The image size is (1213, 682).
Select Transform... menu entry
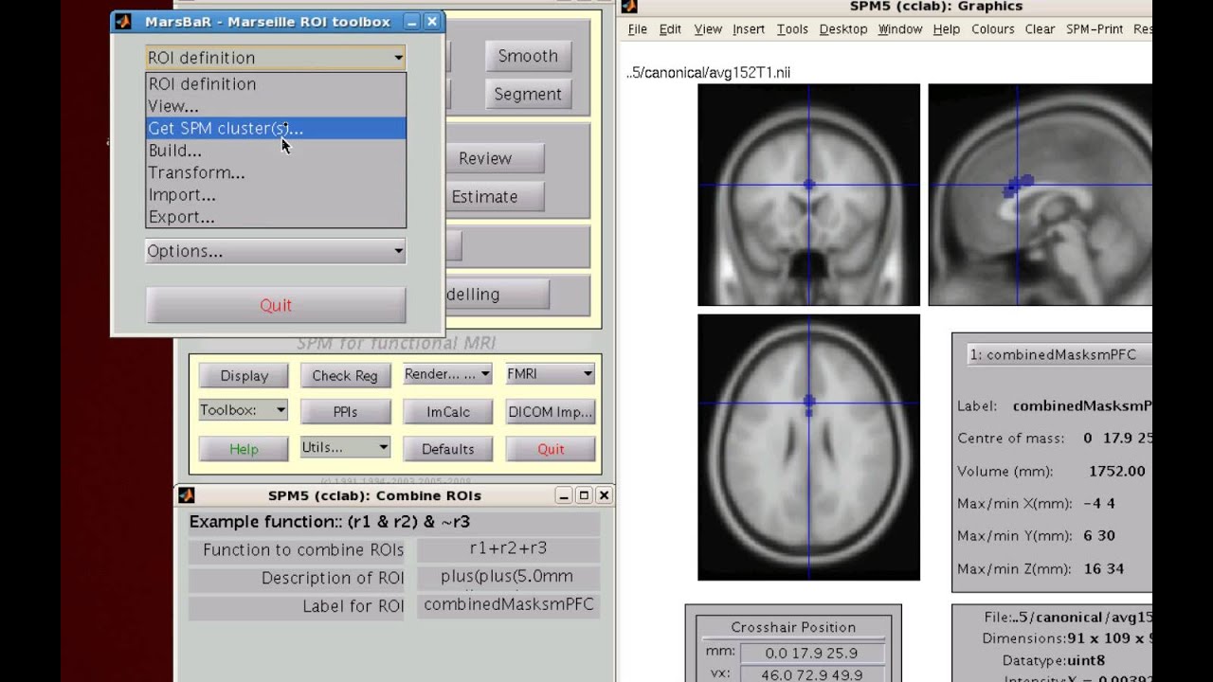(276, 172)
